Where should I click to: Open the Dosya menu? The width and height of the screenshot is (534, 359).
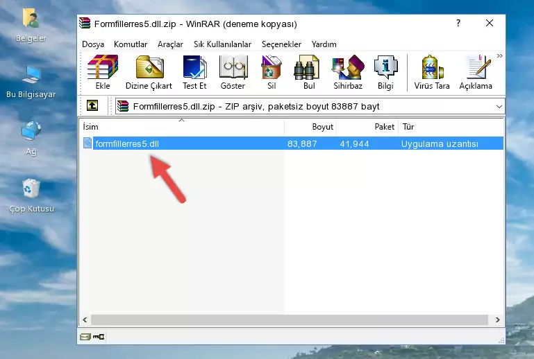(x=93, y=44)
